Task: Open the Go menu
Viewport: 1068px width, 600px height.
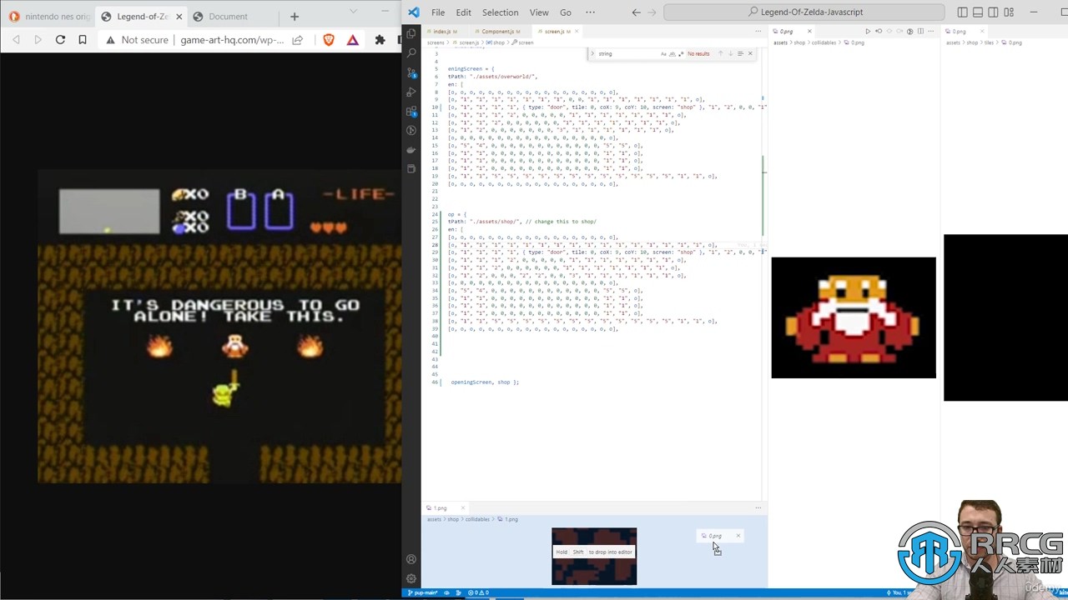Action: coord(566,12)
